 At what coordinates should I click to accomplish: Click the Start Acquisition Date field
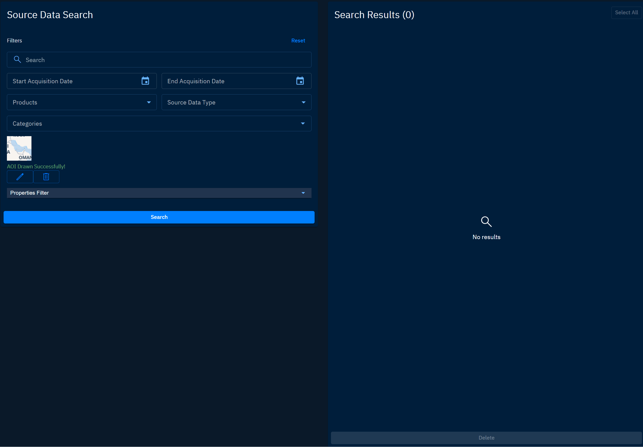[73, 81]
